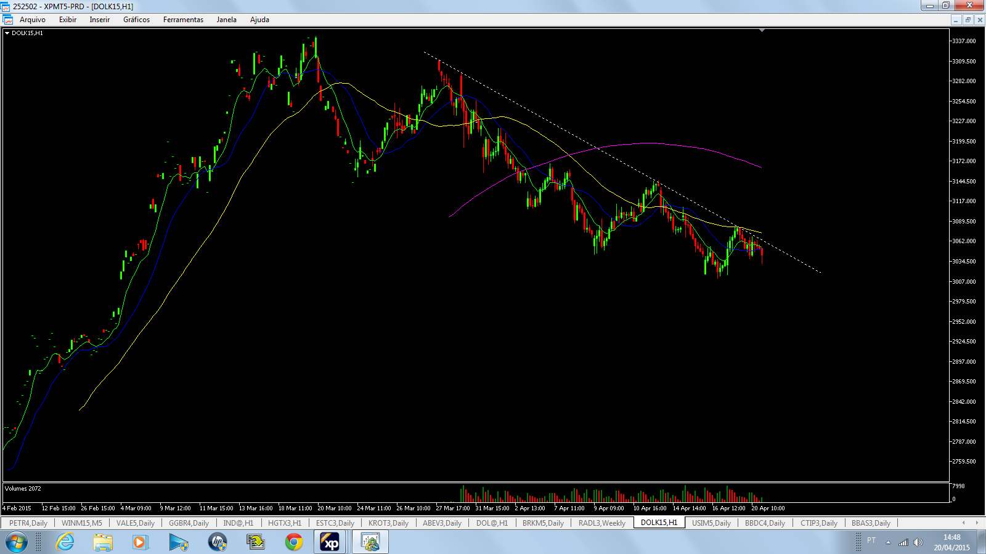Switch to the RADL3,Weekly chart tab
Viewport: 986px width, 554px height.
click(602, 523)
